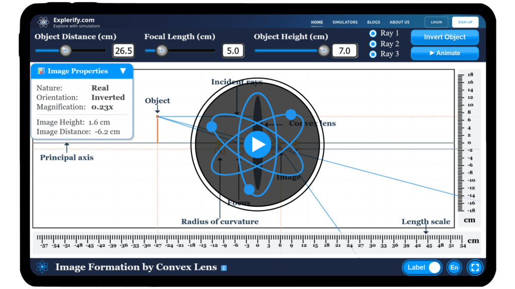
Task: Click the image icon in Image Properties header
Action: [x=41, y=71]
